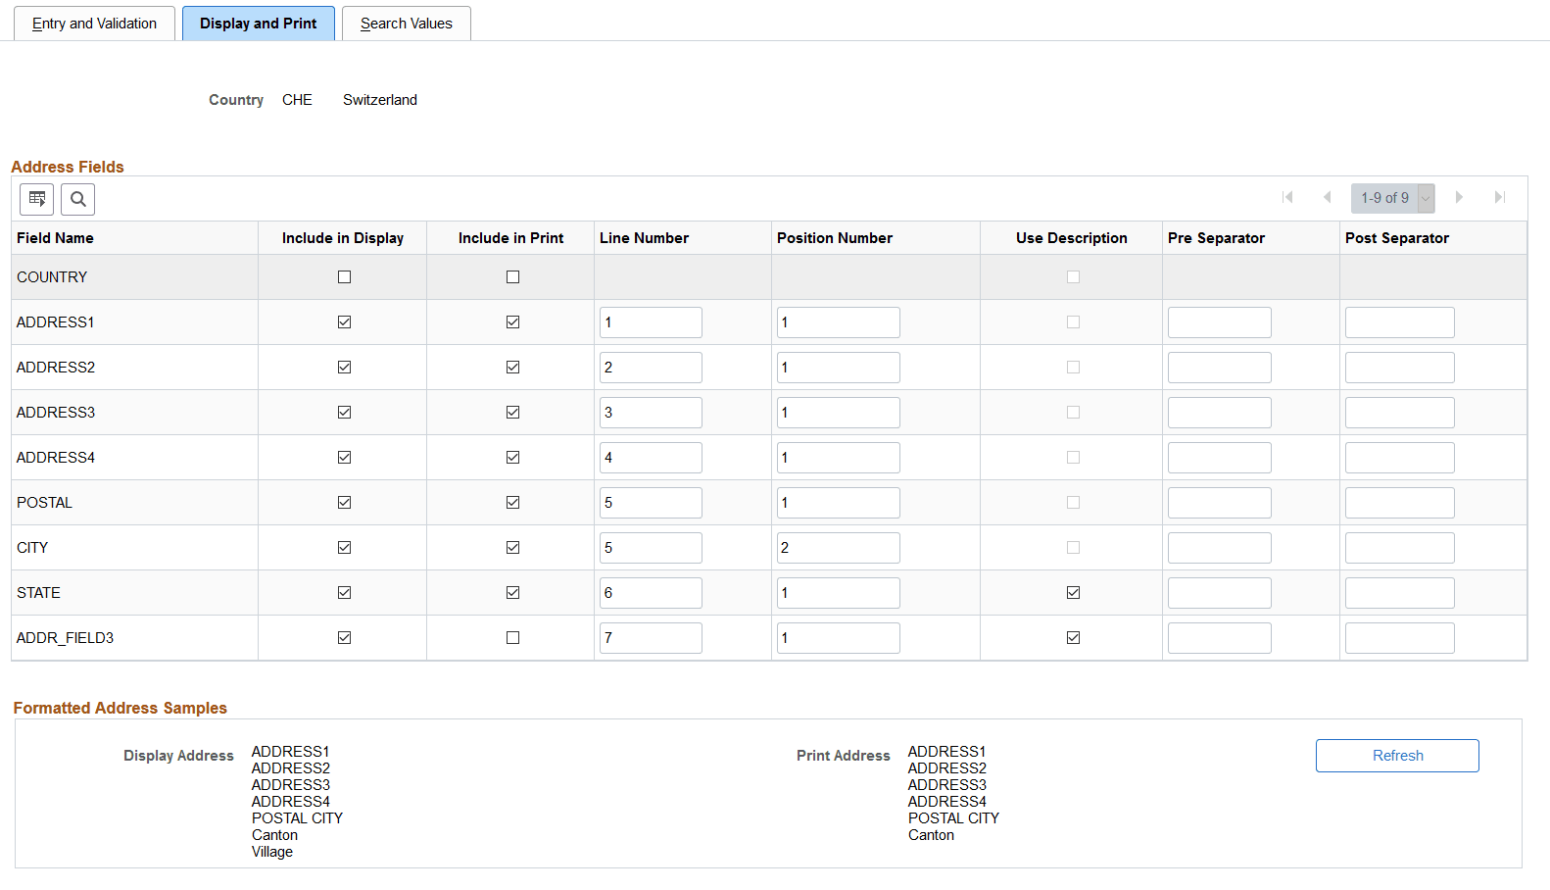Click Pre Separator field for ADDRESS1
1550x890 pixels.
pyautogui.click(x=1219, y=322)
